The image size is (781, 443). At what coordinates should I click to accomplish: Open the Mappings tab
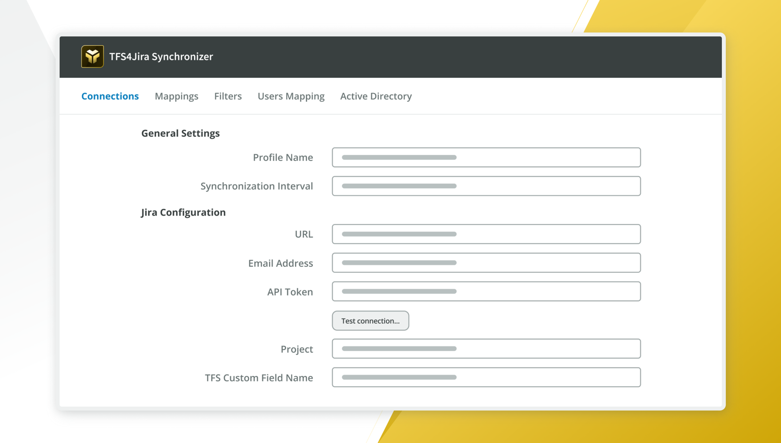point(176,96)
